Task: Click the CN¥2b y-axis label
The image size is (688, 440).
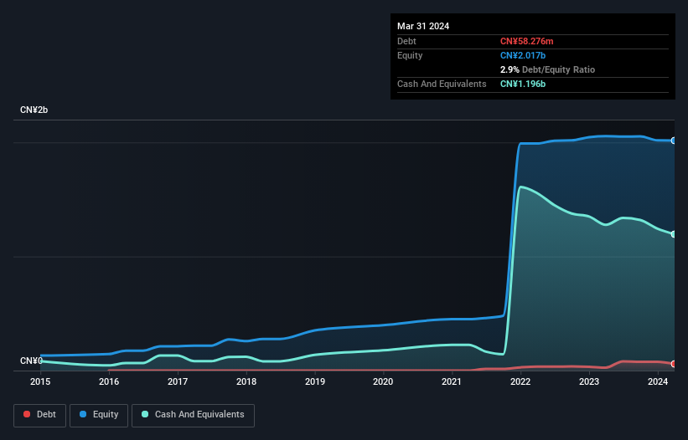Action: [34, 110]
